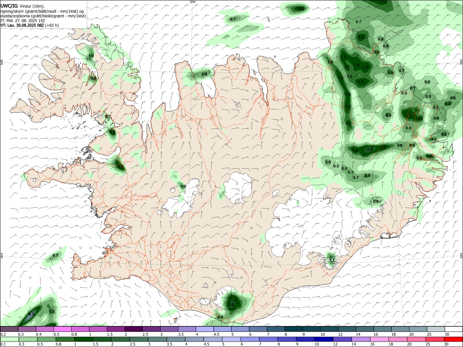Click the lower legend purple swatch labeled 12
Viewport: 463px width, 347px height.
click(x=342, y=339)
